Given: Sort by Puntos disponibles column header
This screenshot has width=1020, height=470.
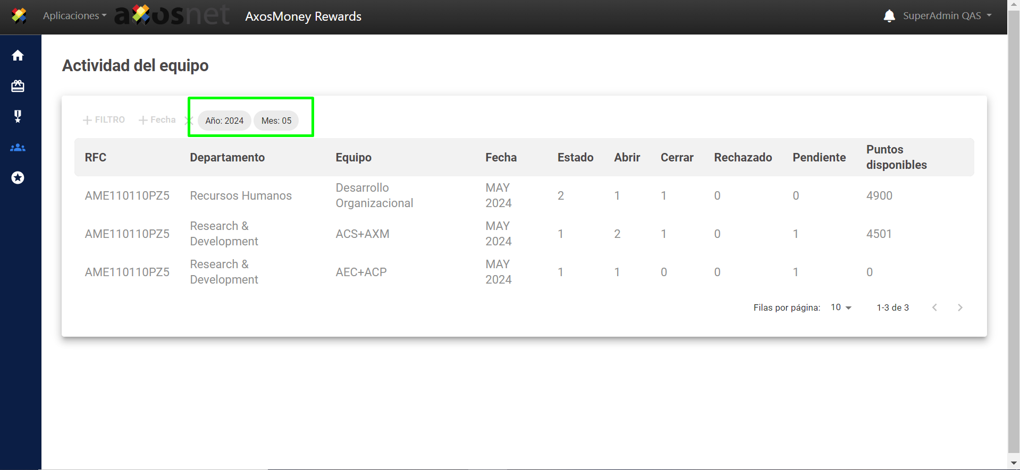Looking at the screenshot, I should (x=896, y=157).
